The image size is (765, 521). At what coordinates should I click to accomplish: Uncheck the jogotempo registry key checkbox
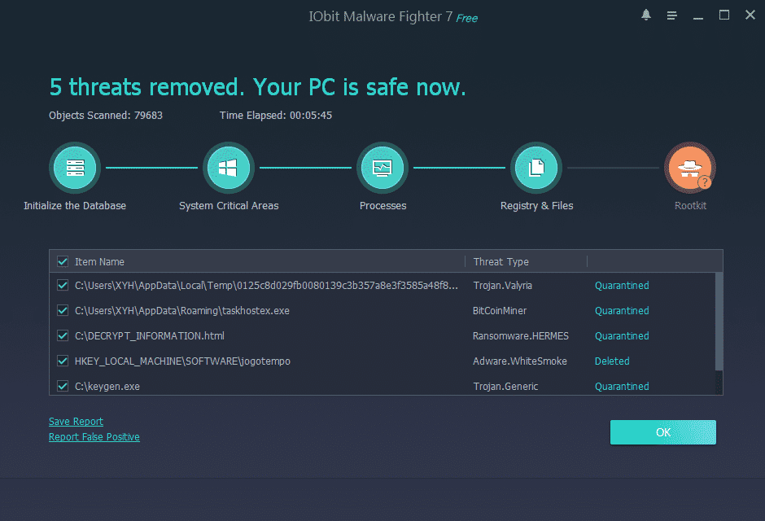point(63,361)
